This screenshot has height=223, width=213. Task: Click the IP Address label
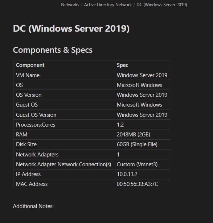[28, 174]
